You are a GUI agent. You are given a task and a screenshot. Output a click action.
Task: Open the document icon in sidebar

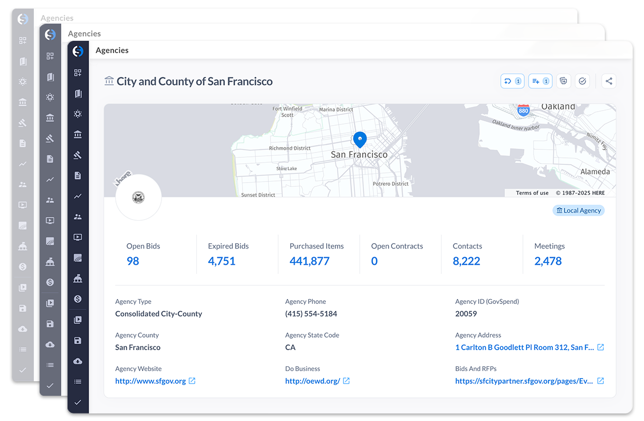click(x=78, y=176)
